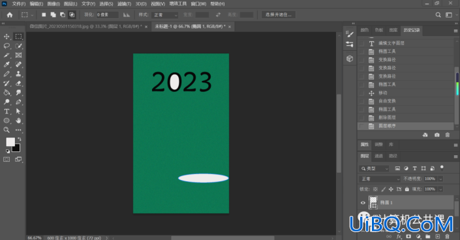The height and width of the screenshot is (240, 460).
Task: Switch to the 通道 channels tab
Action: click(x=378, y=156)
